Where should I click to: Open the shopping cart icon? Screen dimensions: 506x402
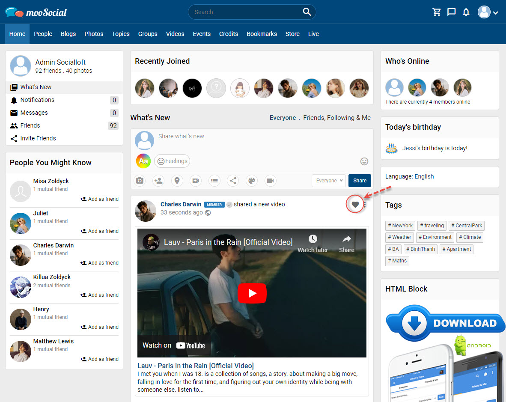tap(437, 12)
